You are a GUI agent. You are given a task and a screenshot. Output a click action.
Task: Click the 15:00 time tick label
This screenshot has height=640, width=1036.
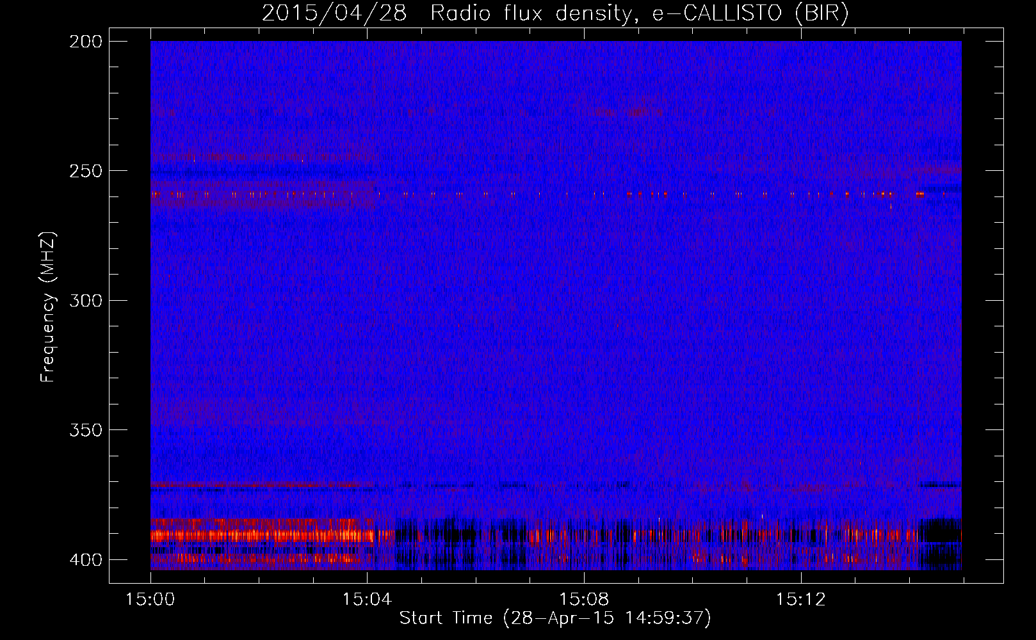point(150,600)
